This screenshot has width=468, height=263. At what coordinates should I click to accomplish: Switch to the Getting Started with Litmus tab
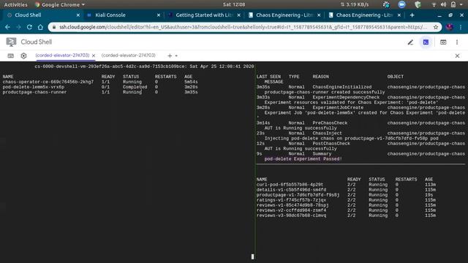coord(203,15)
